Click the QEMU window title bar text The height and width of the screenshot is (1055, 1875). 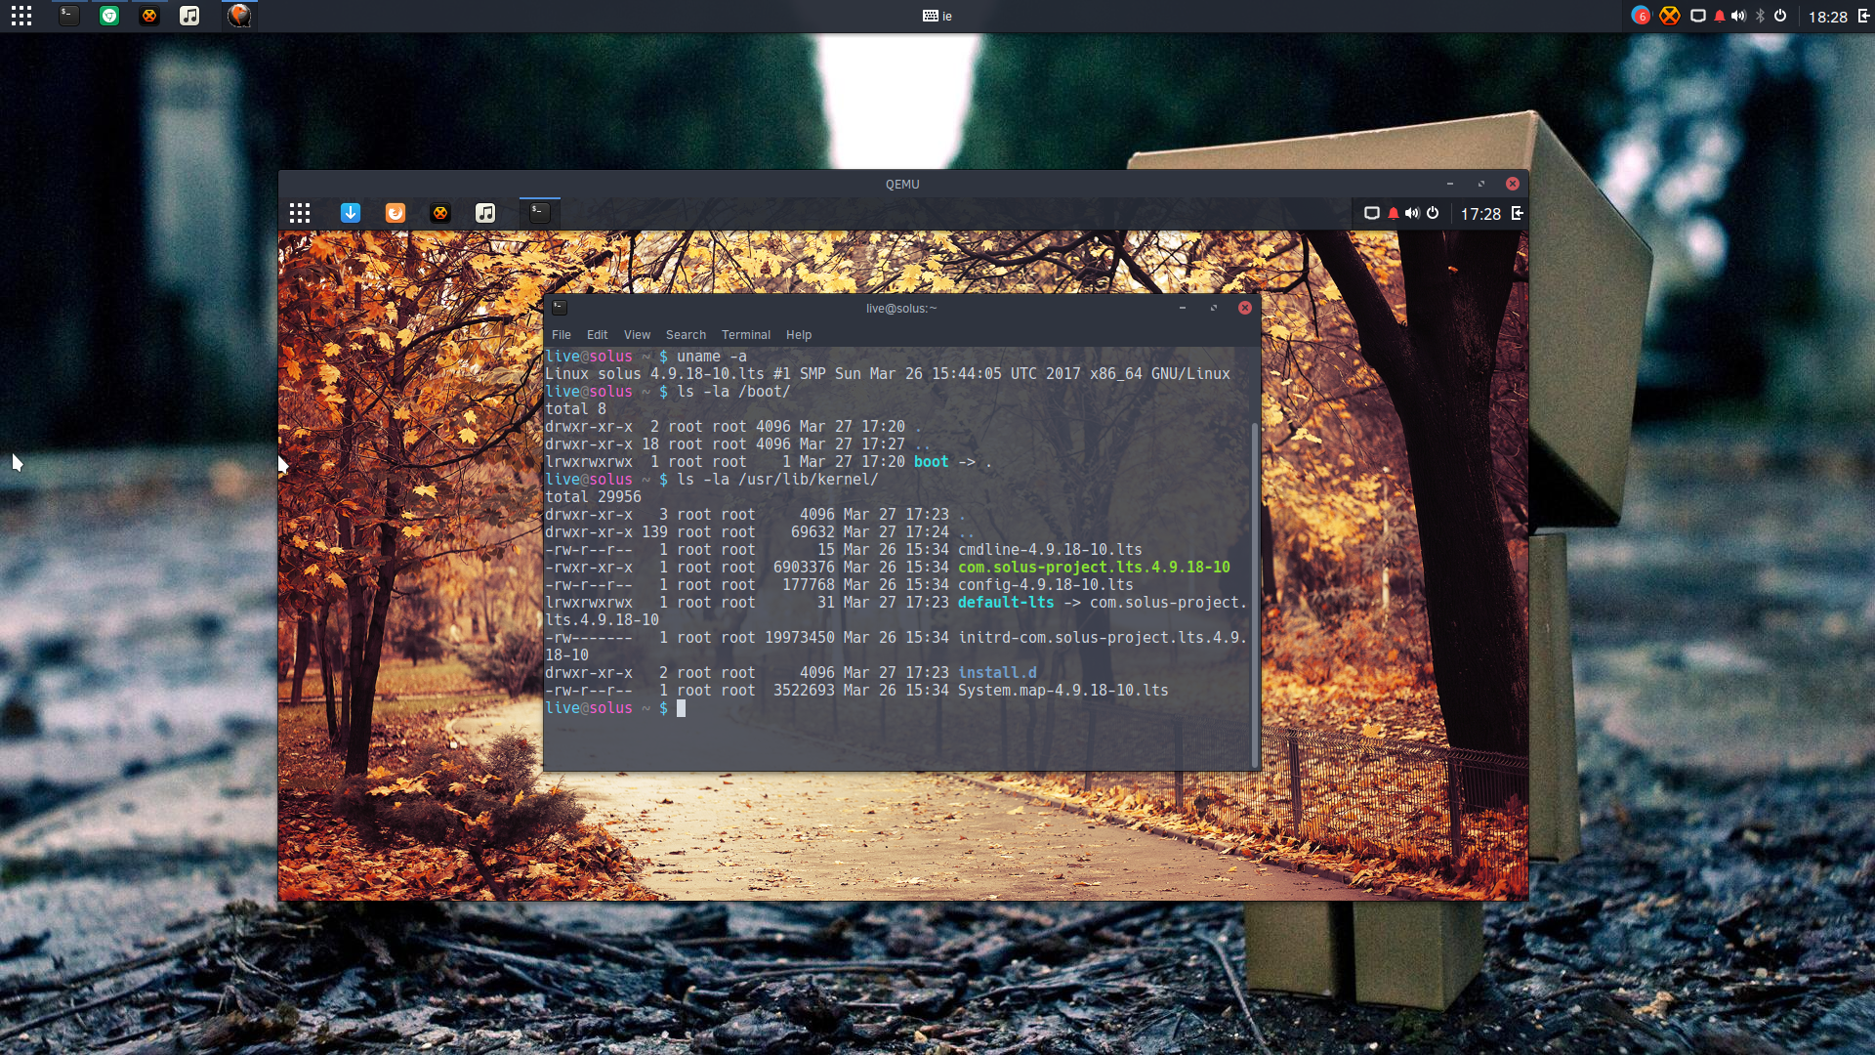pyautogui.click(x=902, y=184)
